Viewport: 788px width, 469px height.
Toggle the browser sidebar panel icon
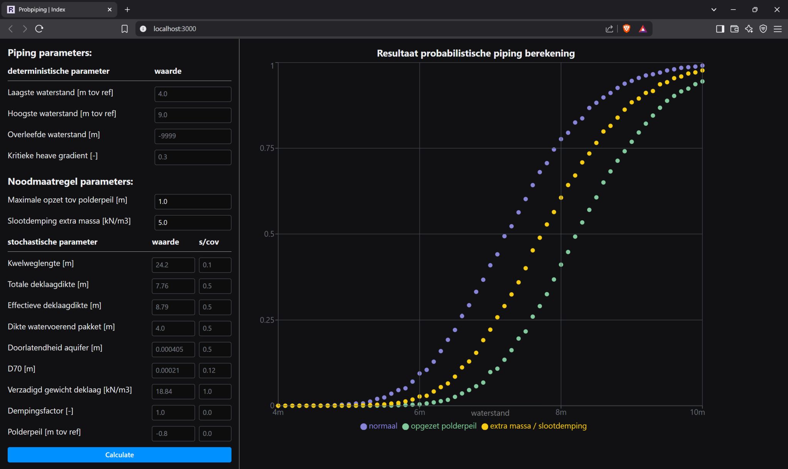[720, 29]
